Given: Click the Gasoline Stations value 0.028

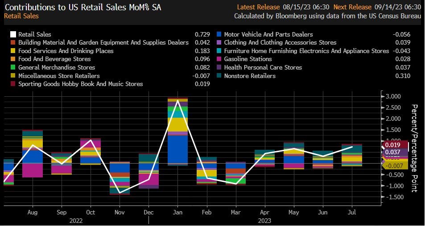Looking at the screenshot, I should coord(403,59).
